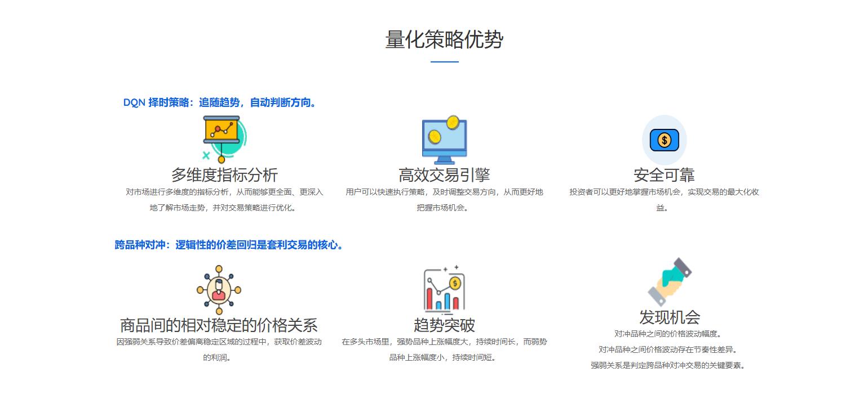
Task: Click the 量化策略优势 page title
Action: [444, 40]
